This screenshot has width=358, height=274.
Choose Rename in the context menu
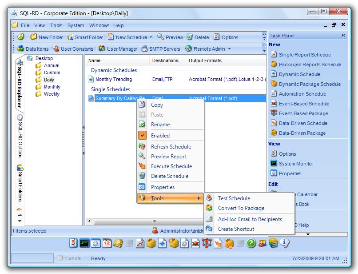(171, 125)
